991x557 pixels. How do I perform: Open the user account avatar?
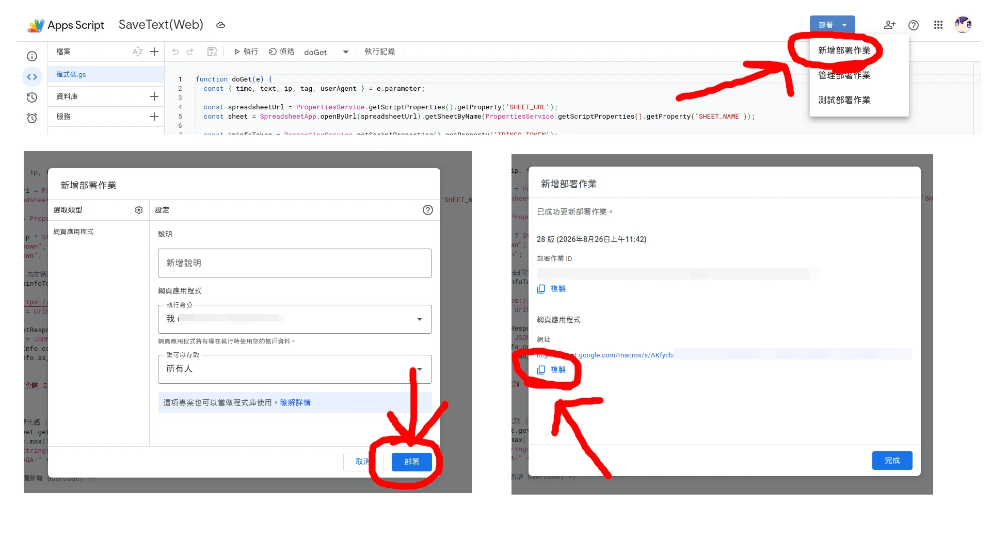click(x=963, y=25)
